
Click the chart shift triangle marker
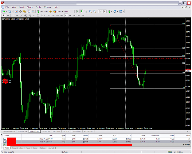point(148,18)
